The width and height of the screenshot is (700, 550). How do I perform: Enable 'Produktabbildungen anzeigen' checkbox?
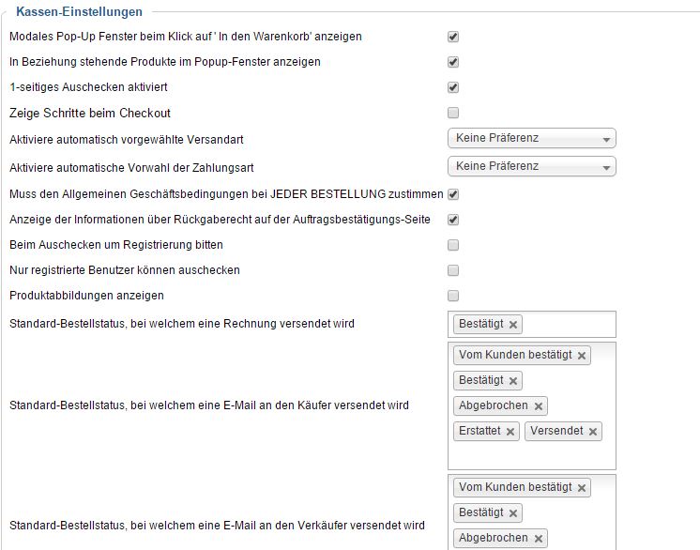coord(453,296)
